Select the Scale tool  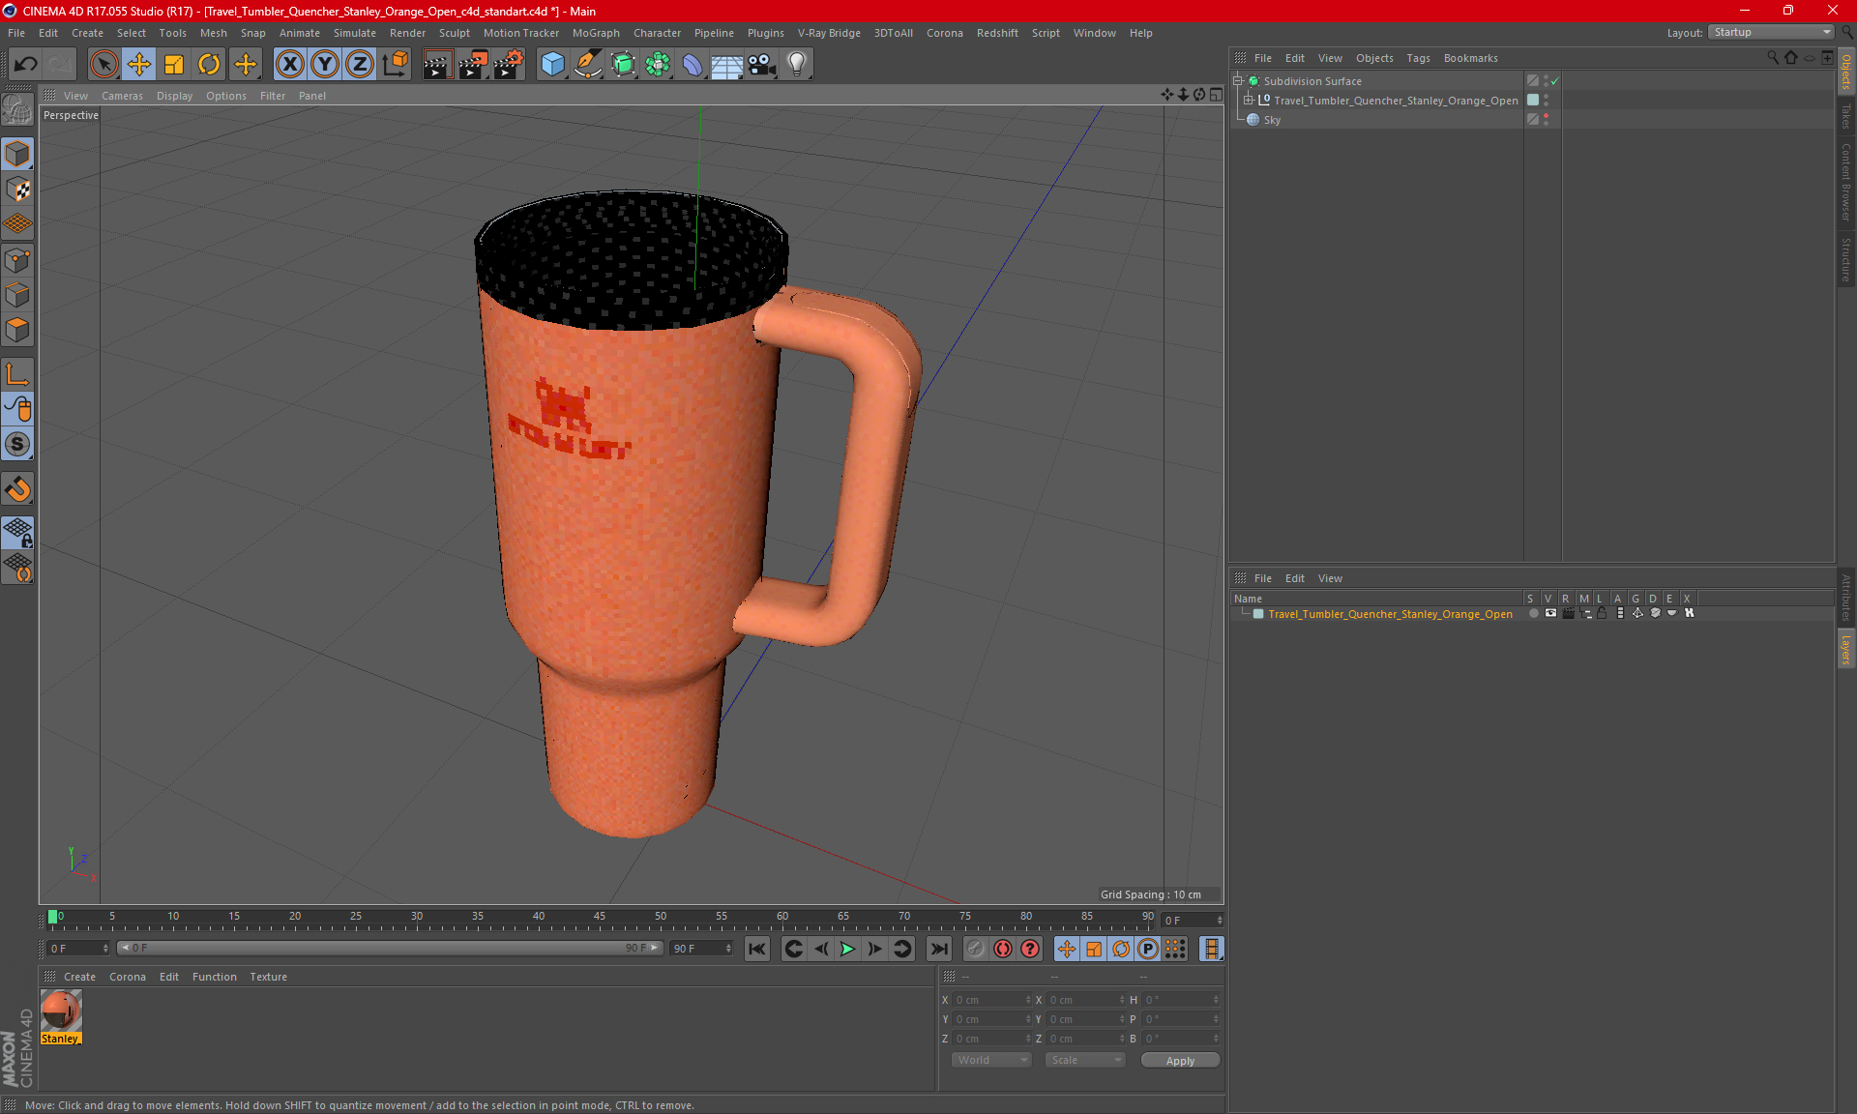pos(174,64)
